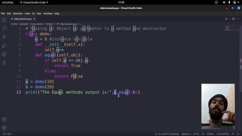Split the editor to the right
The image size is (242, 136).
coord(233,19)
